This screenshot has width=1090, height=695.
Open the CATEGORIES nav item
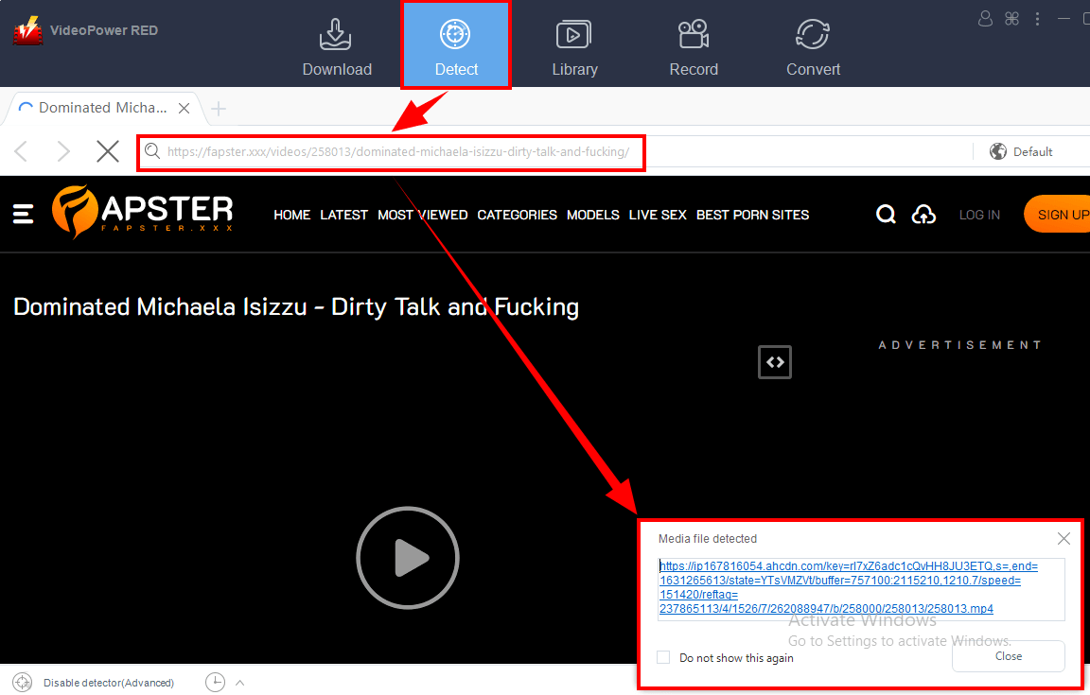tap(518, 215)
